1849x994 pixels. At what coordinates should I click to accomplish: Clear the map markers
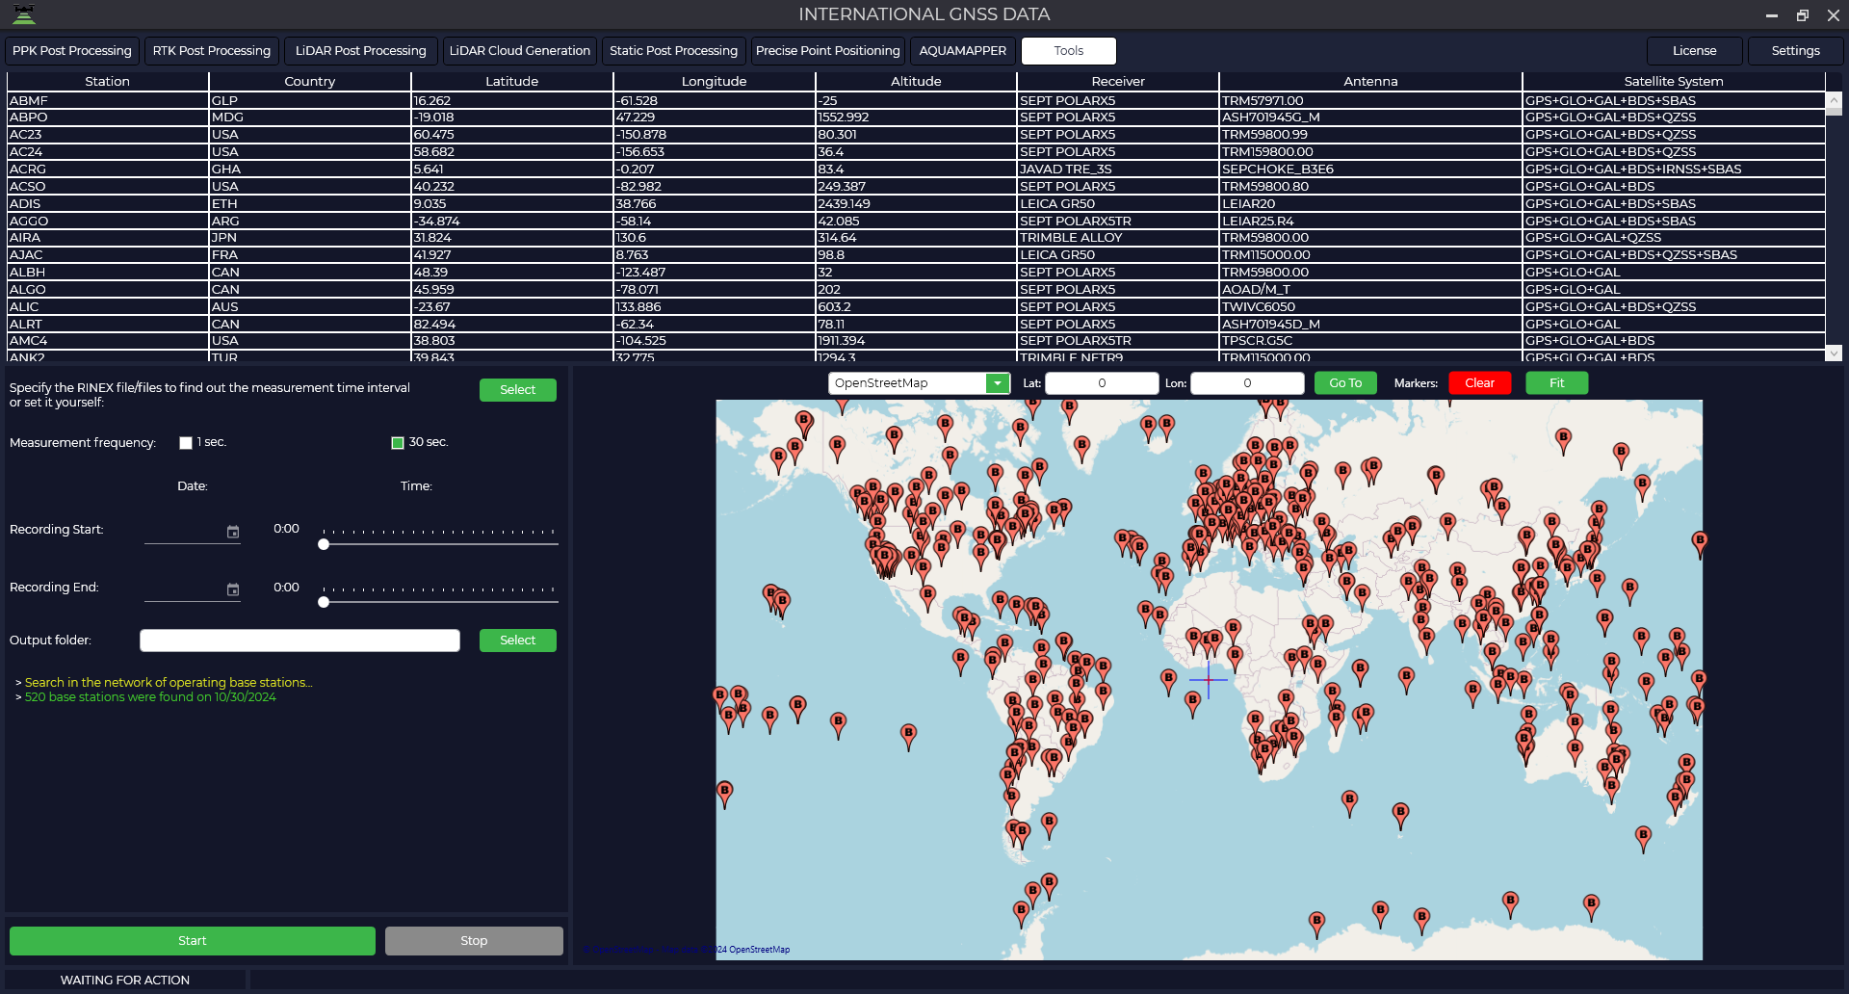click(x=1480, y=383)
